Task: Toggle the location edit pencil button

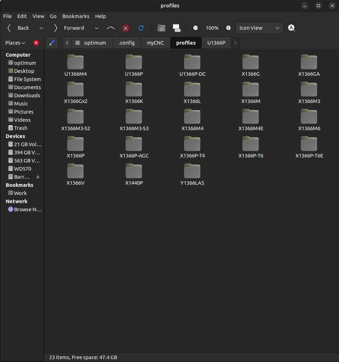Action: pos(52,43)
